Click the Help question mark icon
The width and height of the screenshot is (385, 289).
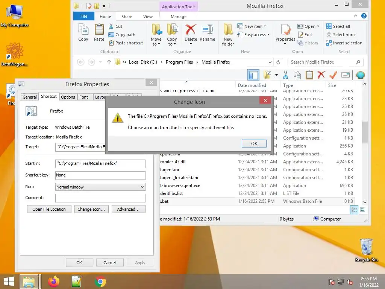[364, 16]
